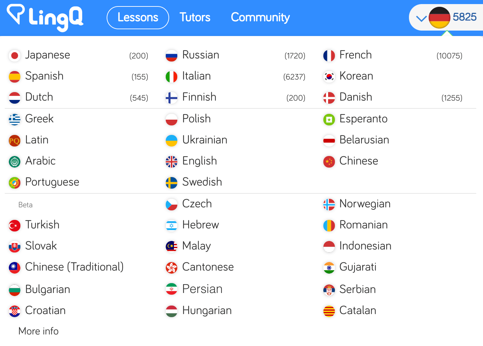
Task: Click the 5825 known words count
Action: (465, 17)
